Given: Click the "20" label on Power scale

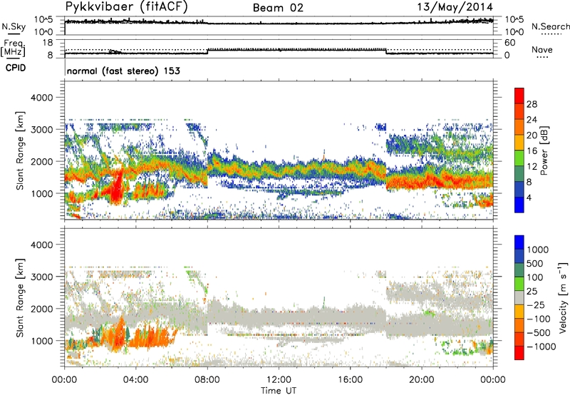Looking at the screenshot, I should (532, 135).
